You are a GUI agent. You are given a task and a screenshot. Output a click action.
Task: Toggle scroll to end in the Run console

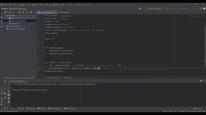[9, 95]
